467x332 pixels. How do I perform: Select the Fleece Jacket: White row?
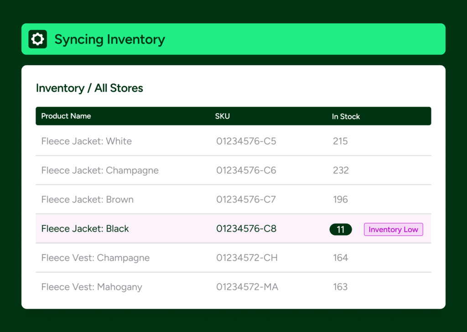click(86, 141)
